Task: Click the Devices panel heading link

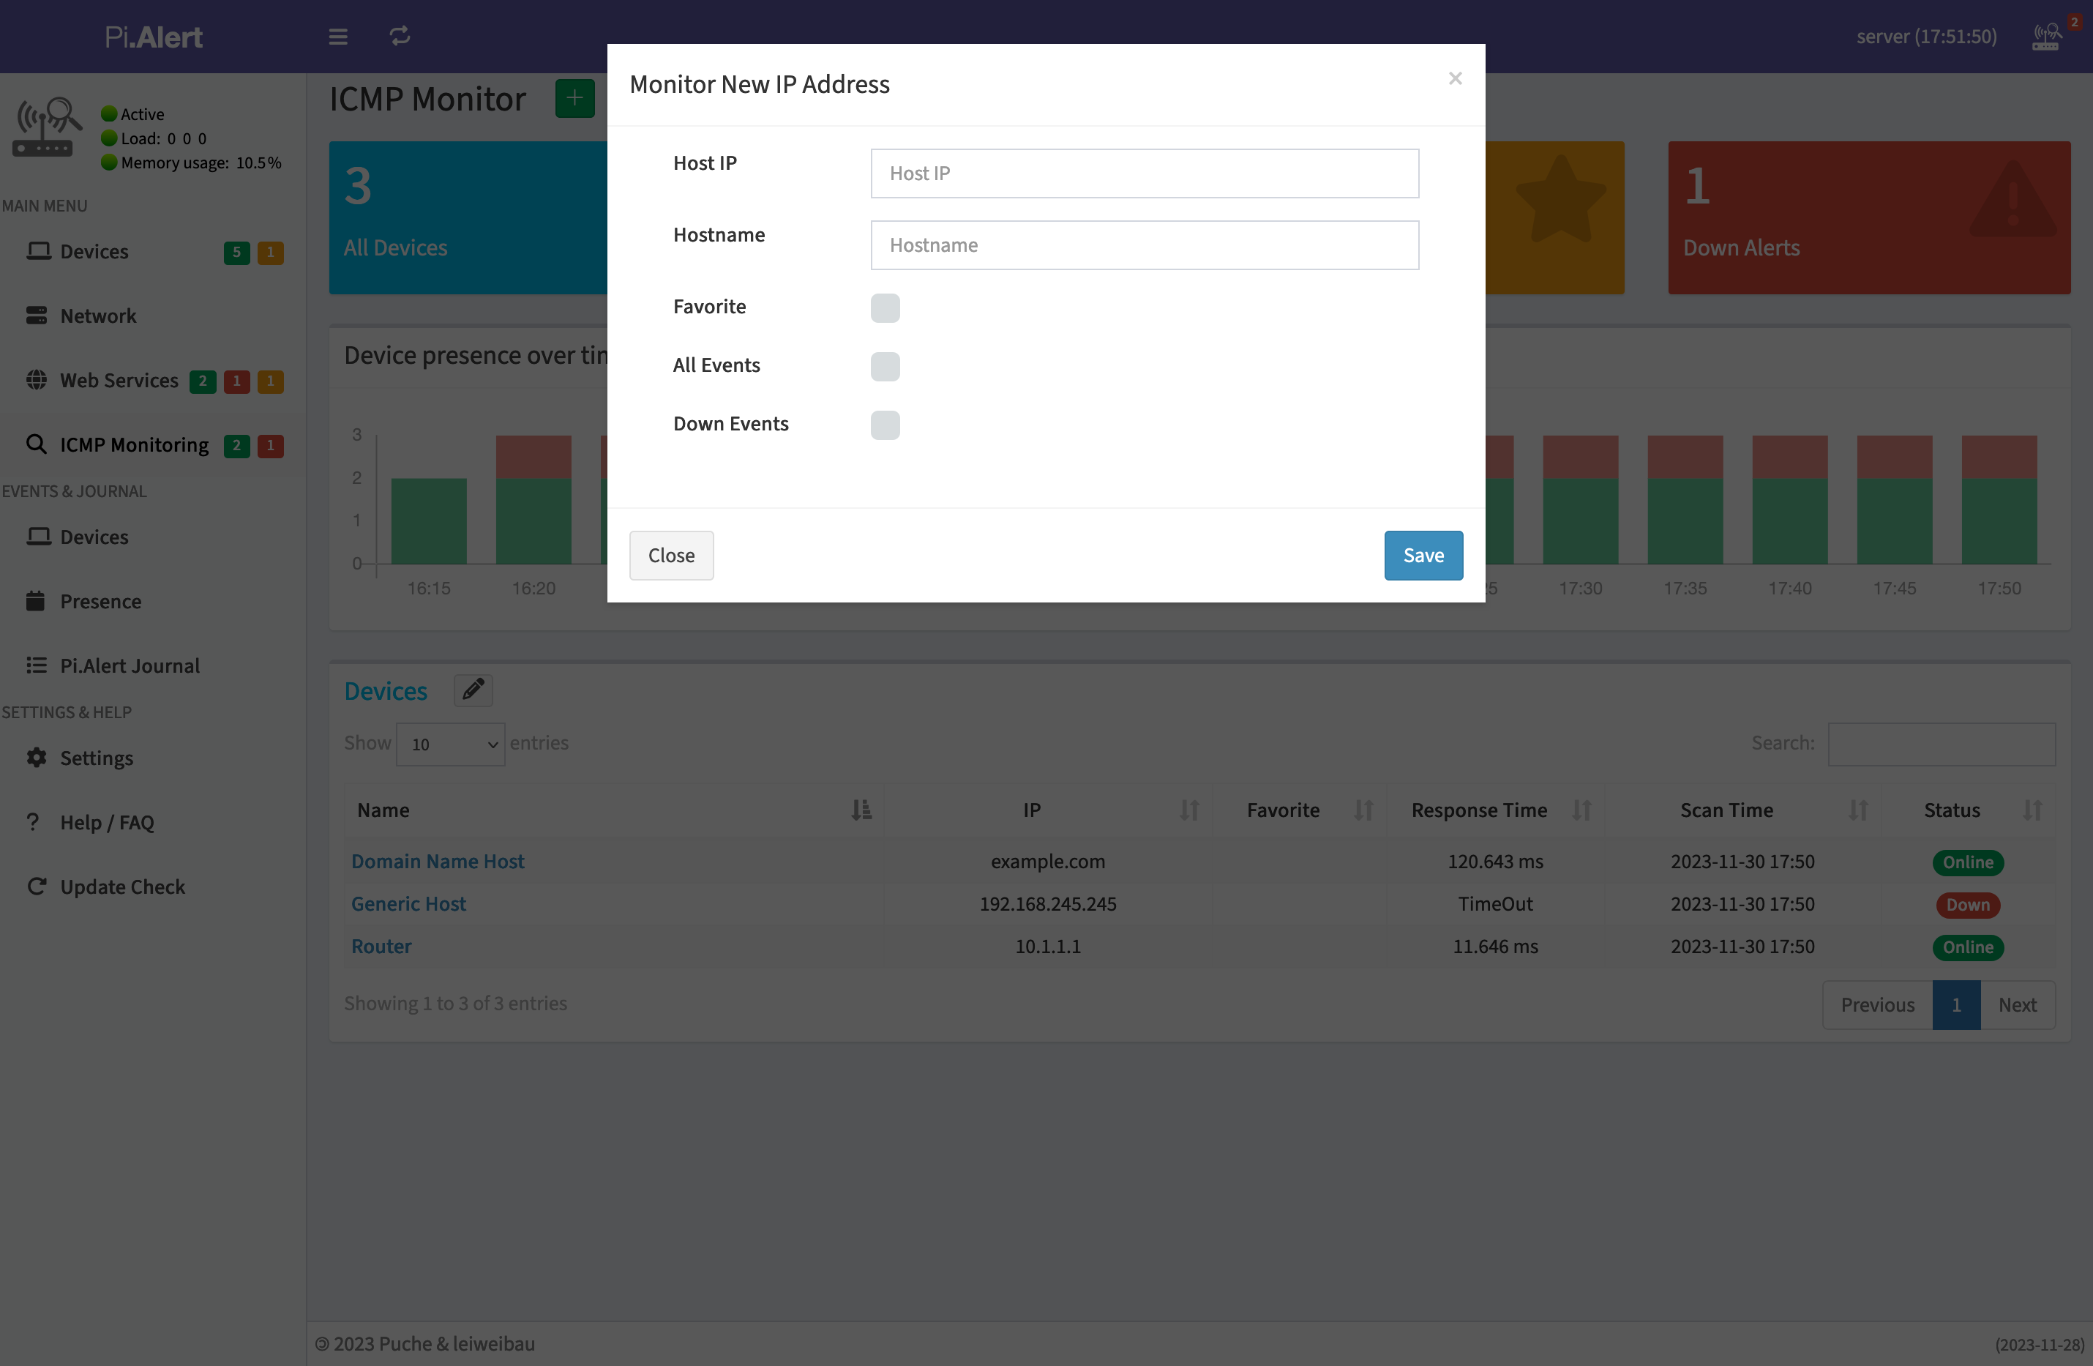Action: pyautogui.click(x=385, y=690)
